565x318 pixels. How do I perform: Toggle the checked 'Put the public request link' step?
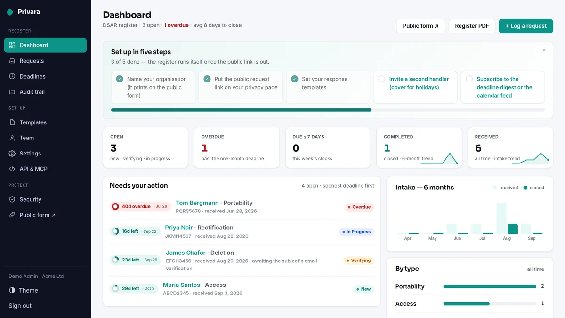(207, 79)
